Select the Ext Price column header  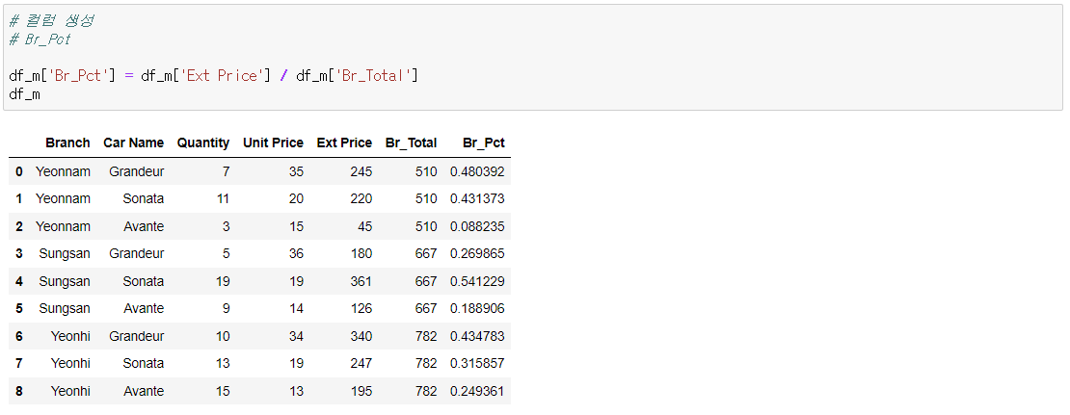pos(344,143)
